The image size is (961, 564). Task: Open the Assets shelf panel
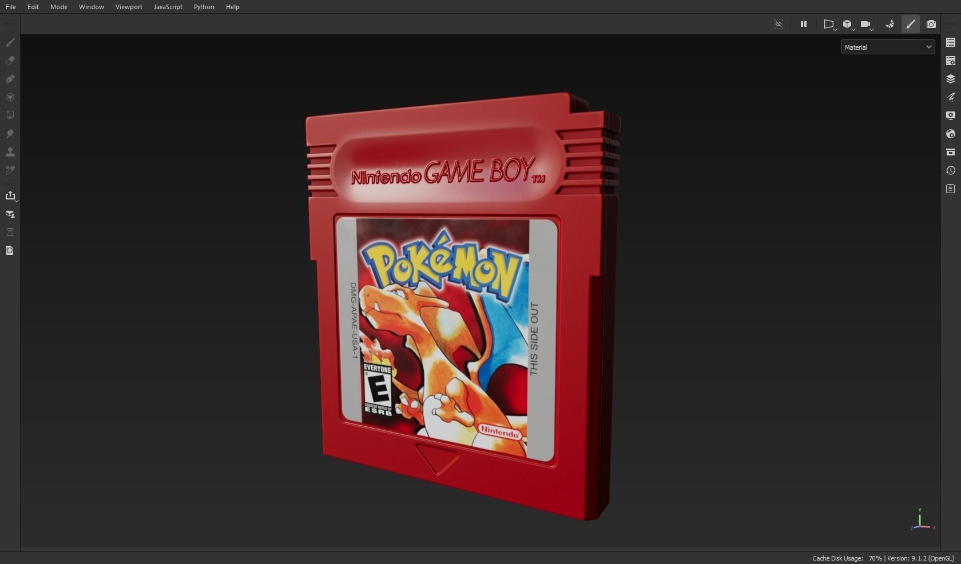coord(951,152)
